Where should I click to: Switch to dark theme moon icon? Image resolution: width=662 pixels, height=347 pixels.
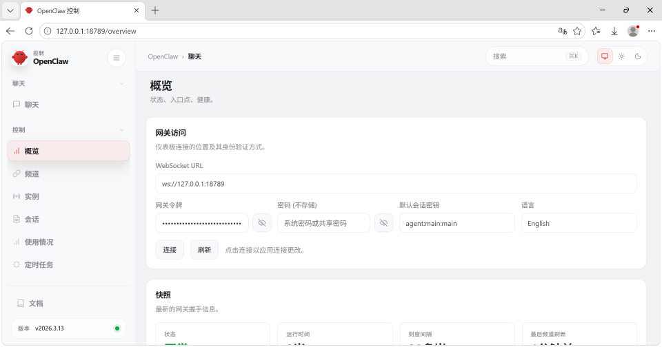[638, 56]
